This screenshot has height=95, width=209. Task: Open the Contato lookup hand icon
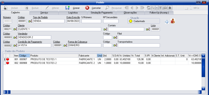[x=106, y=29]
